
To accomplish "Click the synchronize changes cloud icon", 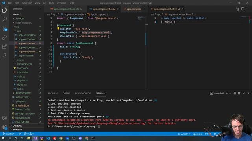I will click(x=20, y=134).
